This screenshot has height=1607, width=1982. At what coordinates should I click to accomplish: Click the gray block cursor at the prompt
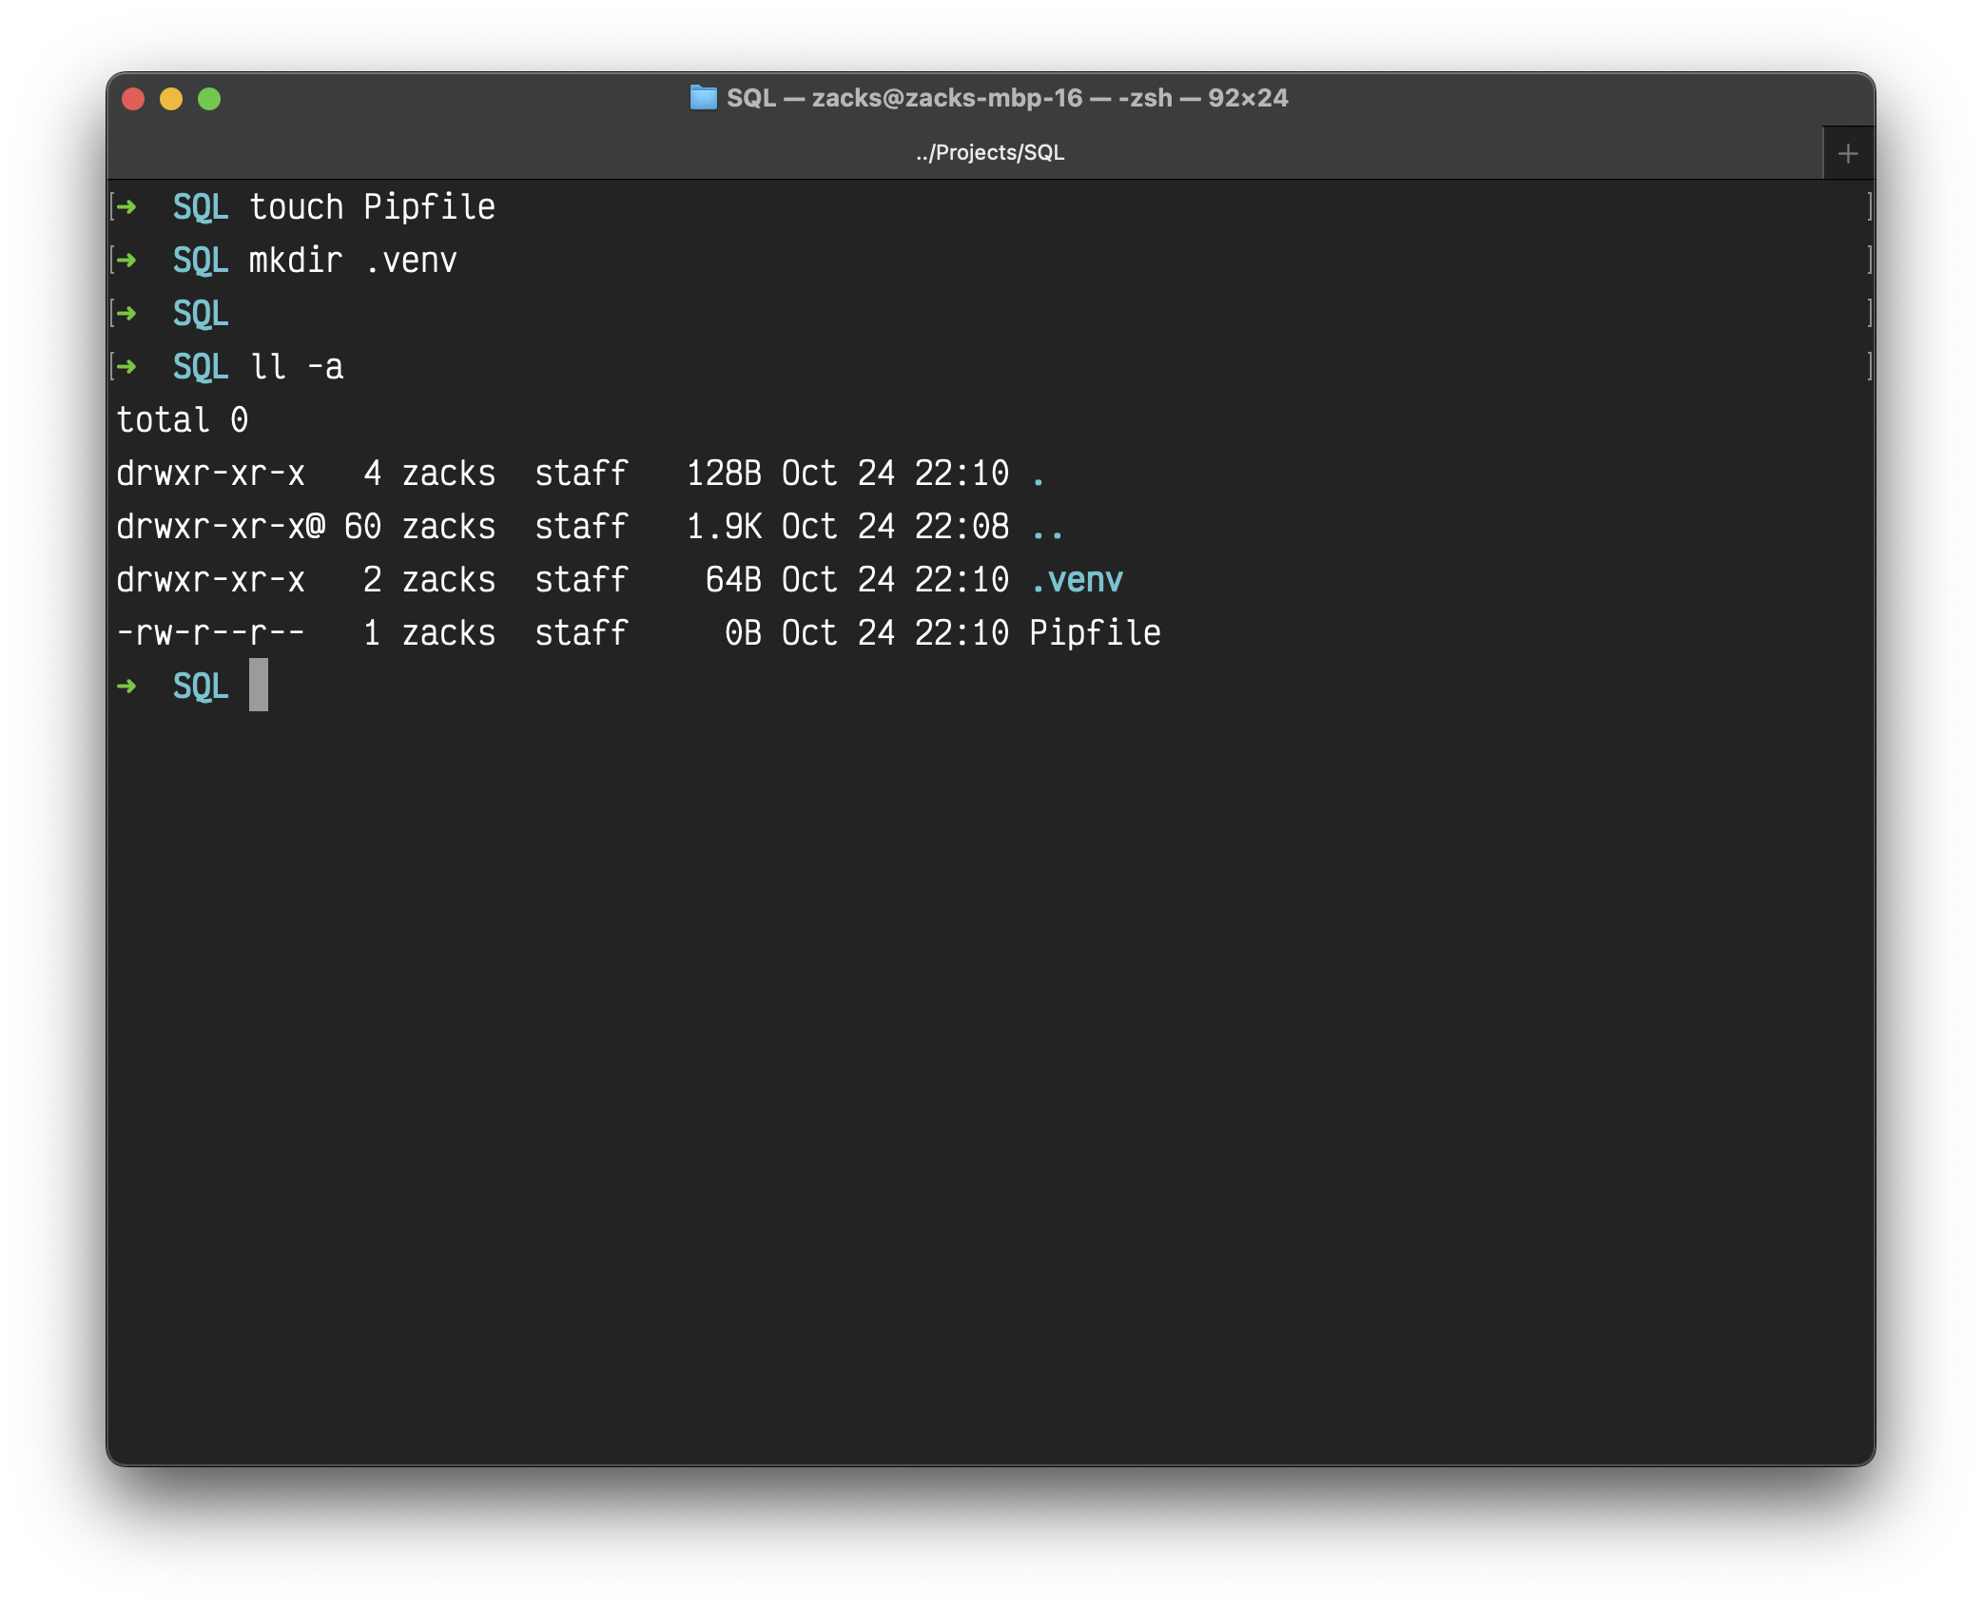[258, 685]
